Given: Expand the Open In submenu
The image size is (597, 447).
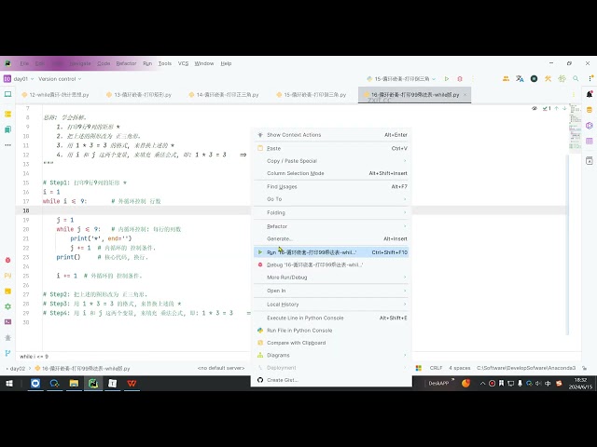Looking at the screenshot, I should tap(331, 291).
